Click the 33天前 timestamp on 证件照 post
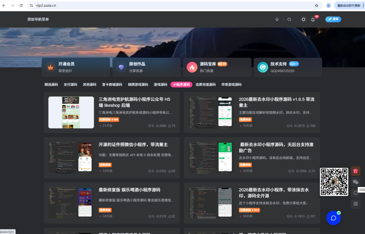 pyautogui.click(x=107, y=171)
